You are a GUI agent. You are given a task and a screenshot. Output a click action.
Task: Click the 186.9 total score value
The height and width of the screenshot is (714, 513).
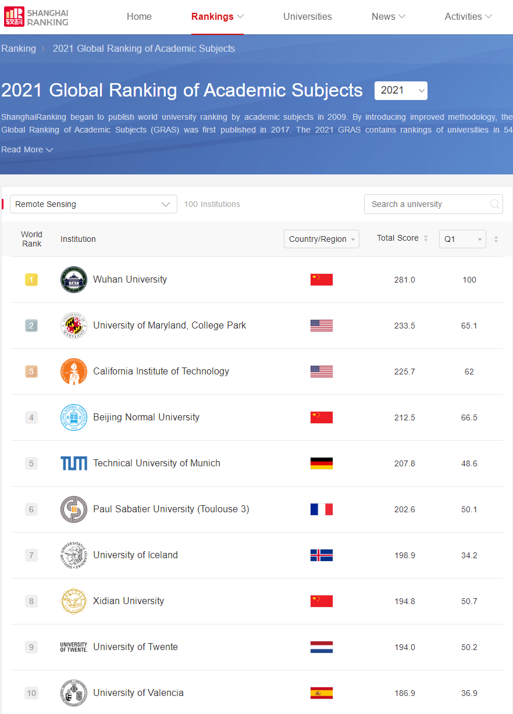click(x=405, y=693)
